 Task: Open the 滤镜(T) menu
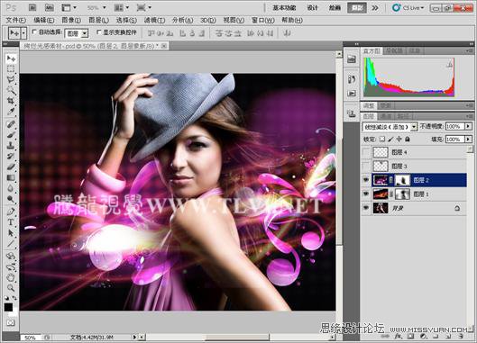[x=154, y=20]
